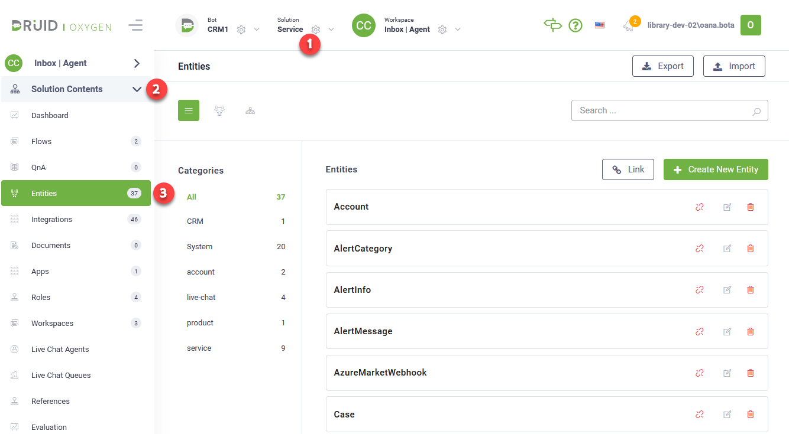The width and height of the screenshot is (789, 434).
Task: Click the Export button
Action: [x=662, y=66]
